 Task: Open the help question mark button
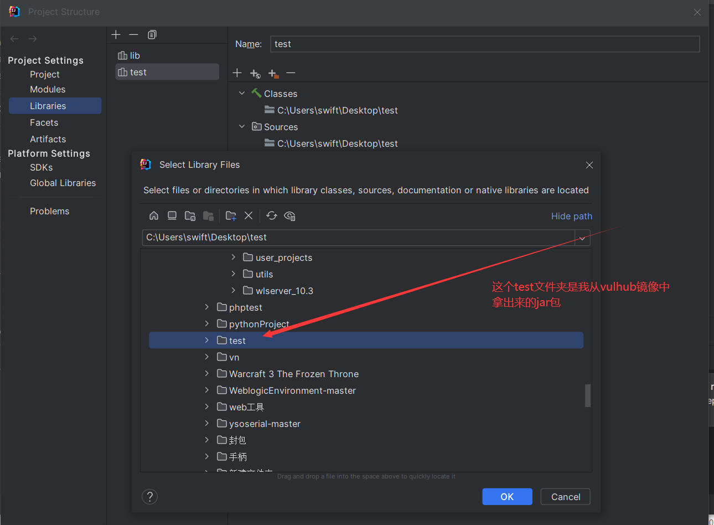(150, 496)
